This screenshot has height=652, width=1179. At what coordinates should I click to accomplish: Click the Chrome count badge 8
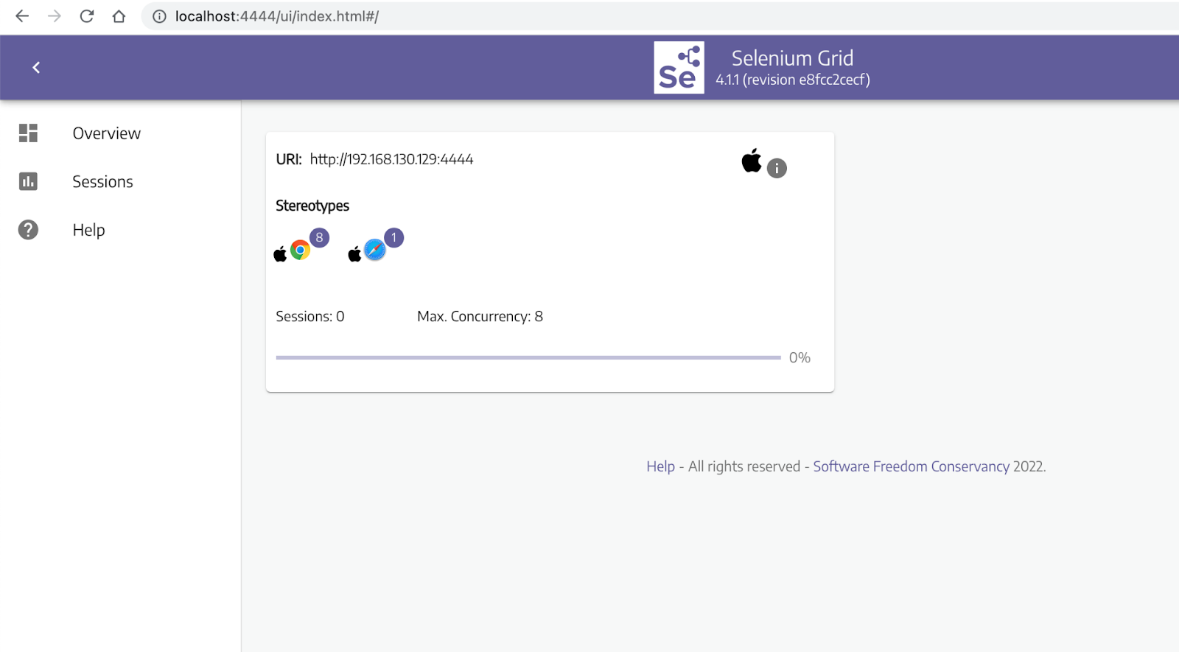[x=319, y=237]
